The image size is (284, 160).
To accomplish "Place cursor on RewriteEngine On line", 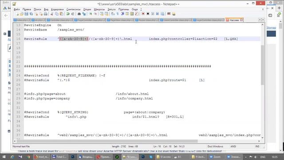I will 43,25.
